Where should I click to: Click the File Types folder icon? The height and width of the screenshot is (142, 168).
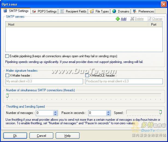tap(92, 11)
